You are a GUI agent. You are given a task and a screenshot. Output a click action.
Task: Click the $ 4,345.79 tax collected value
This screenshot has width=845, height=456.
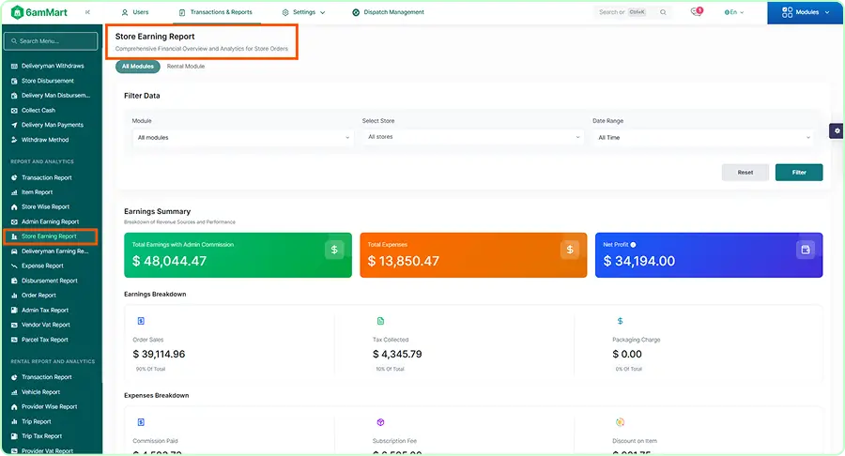coord(397,355)
